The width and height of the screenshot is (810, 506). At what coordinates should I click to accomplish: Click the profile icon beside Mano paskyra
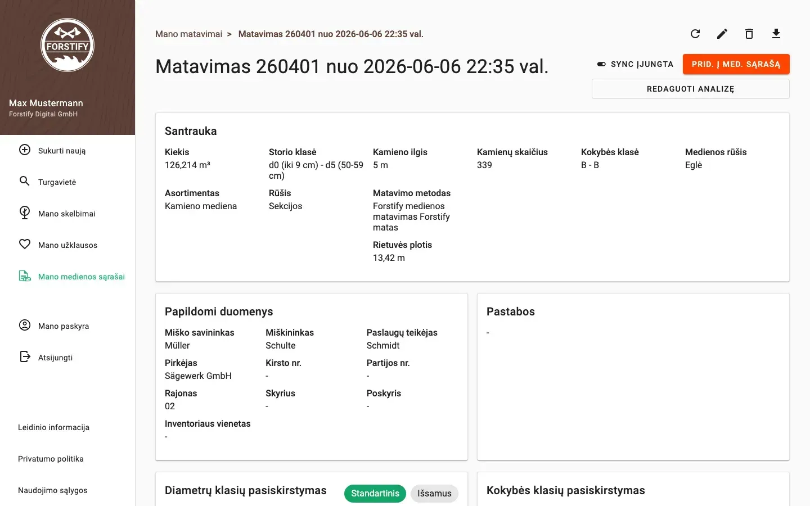point(25,325)
